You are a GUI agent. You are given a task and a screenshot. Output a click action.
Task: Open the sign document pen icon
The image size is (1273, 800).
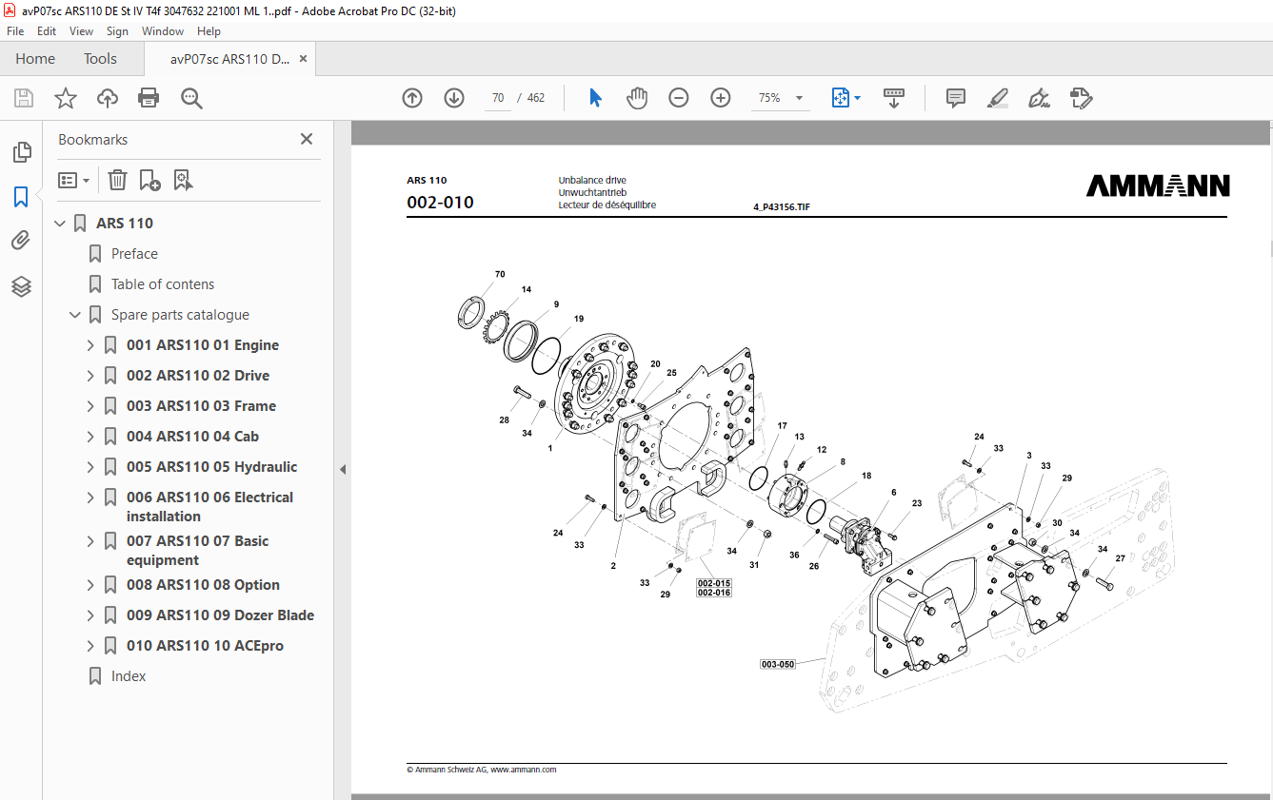coord(1039,98)
